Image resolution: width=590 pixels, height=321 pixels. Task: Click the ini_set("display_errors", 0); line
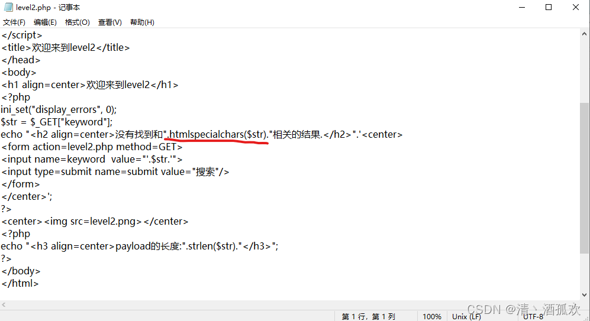tap(59, 109)
